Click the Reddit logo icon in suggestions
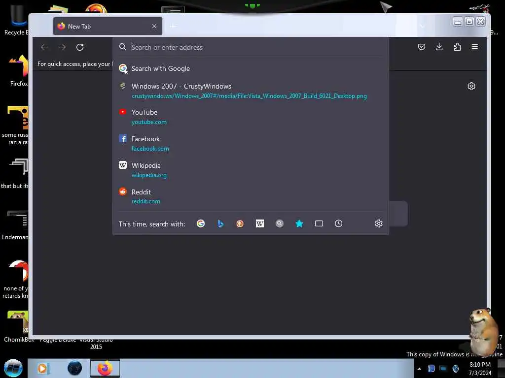Screen dimensions: 505x378 [x=123, y=191]
